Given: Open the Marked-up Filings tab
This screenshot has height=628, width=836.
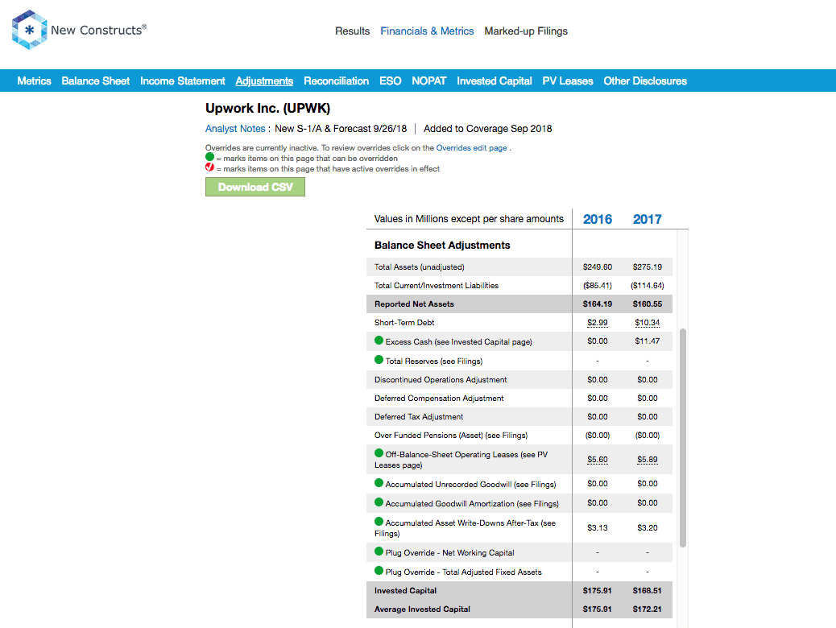Looking at the screenshot, I should [526, 31].
